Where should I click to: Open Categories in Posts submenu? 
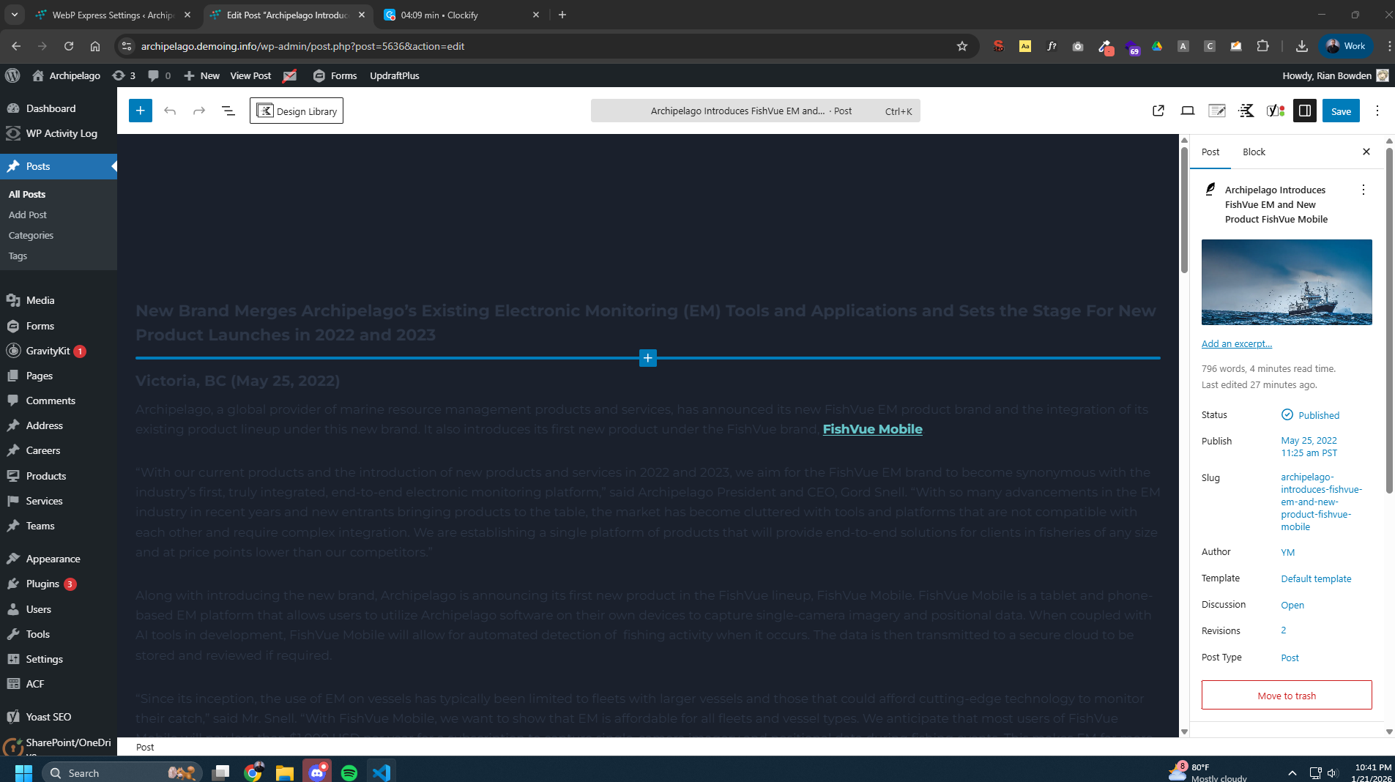(x=31, y=235)
